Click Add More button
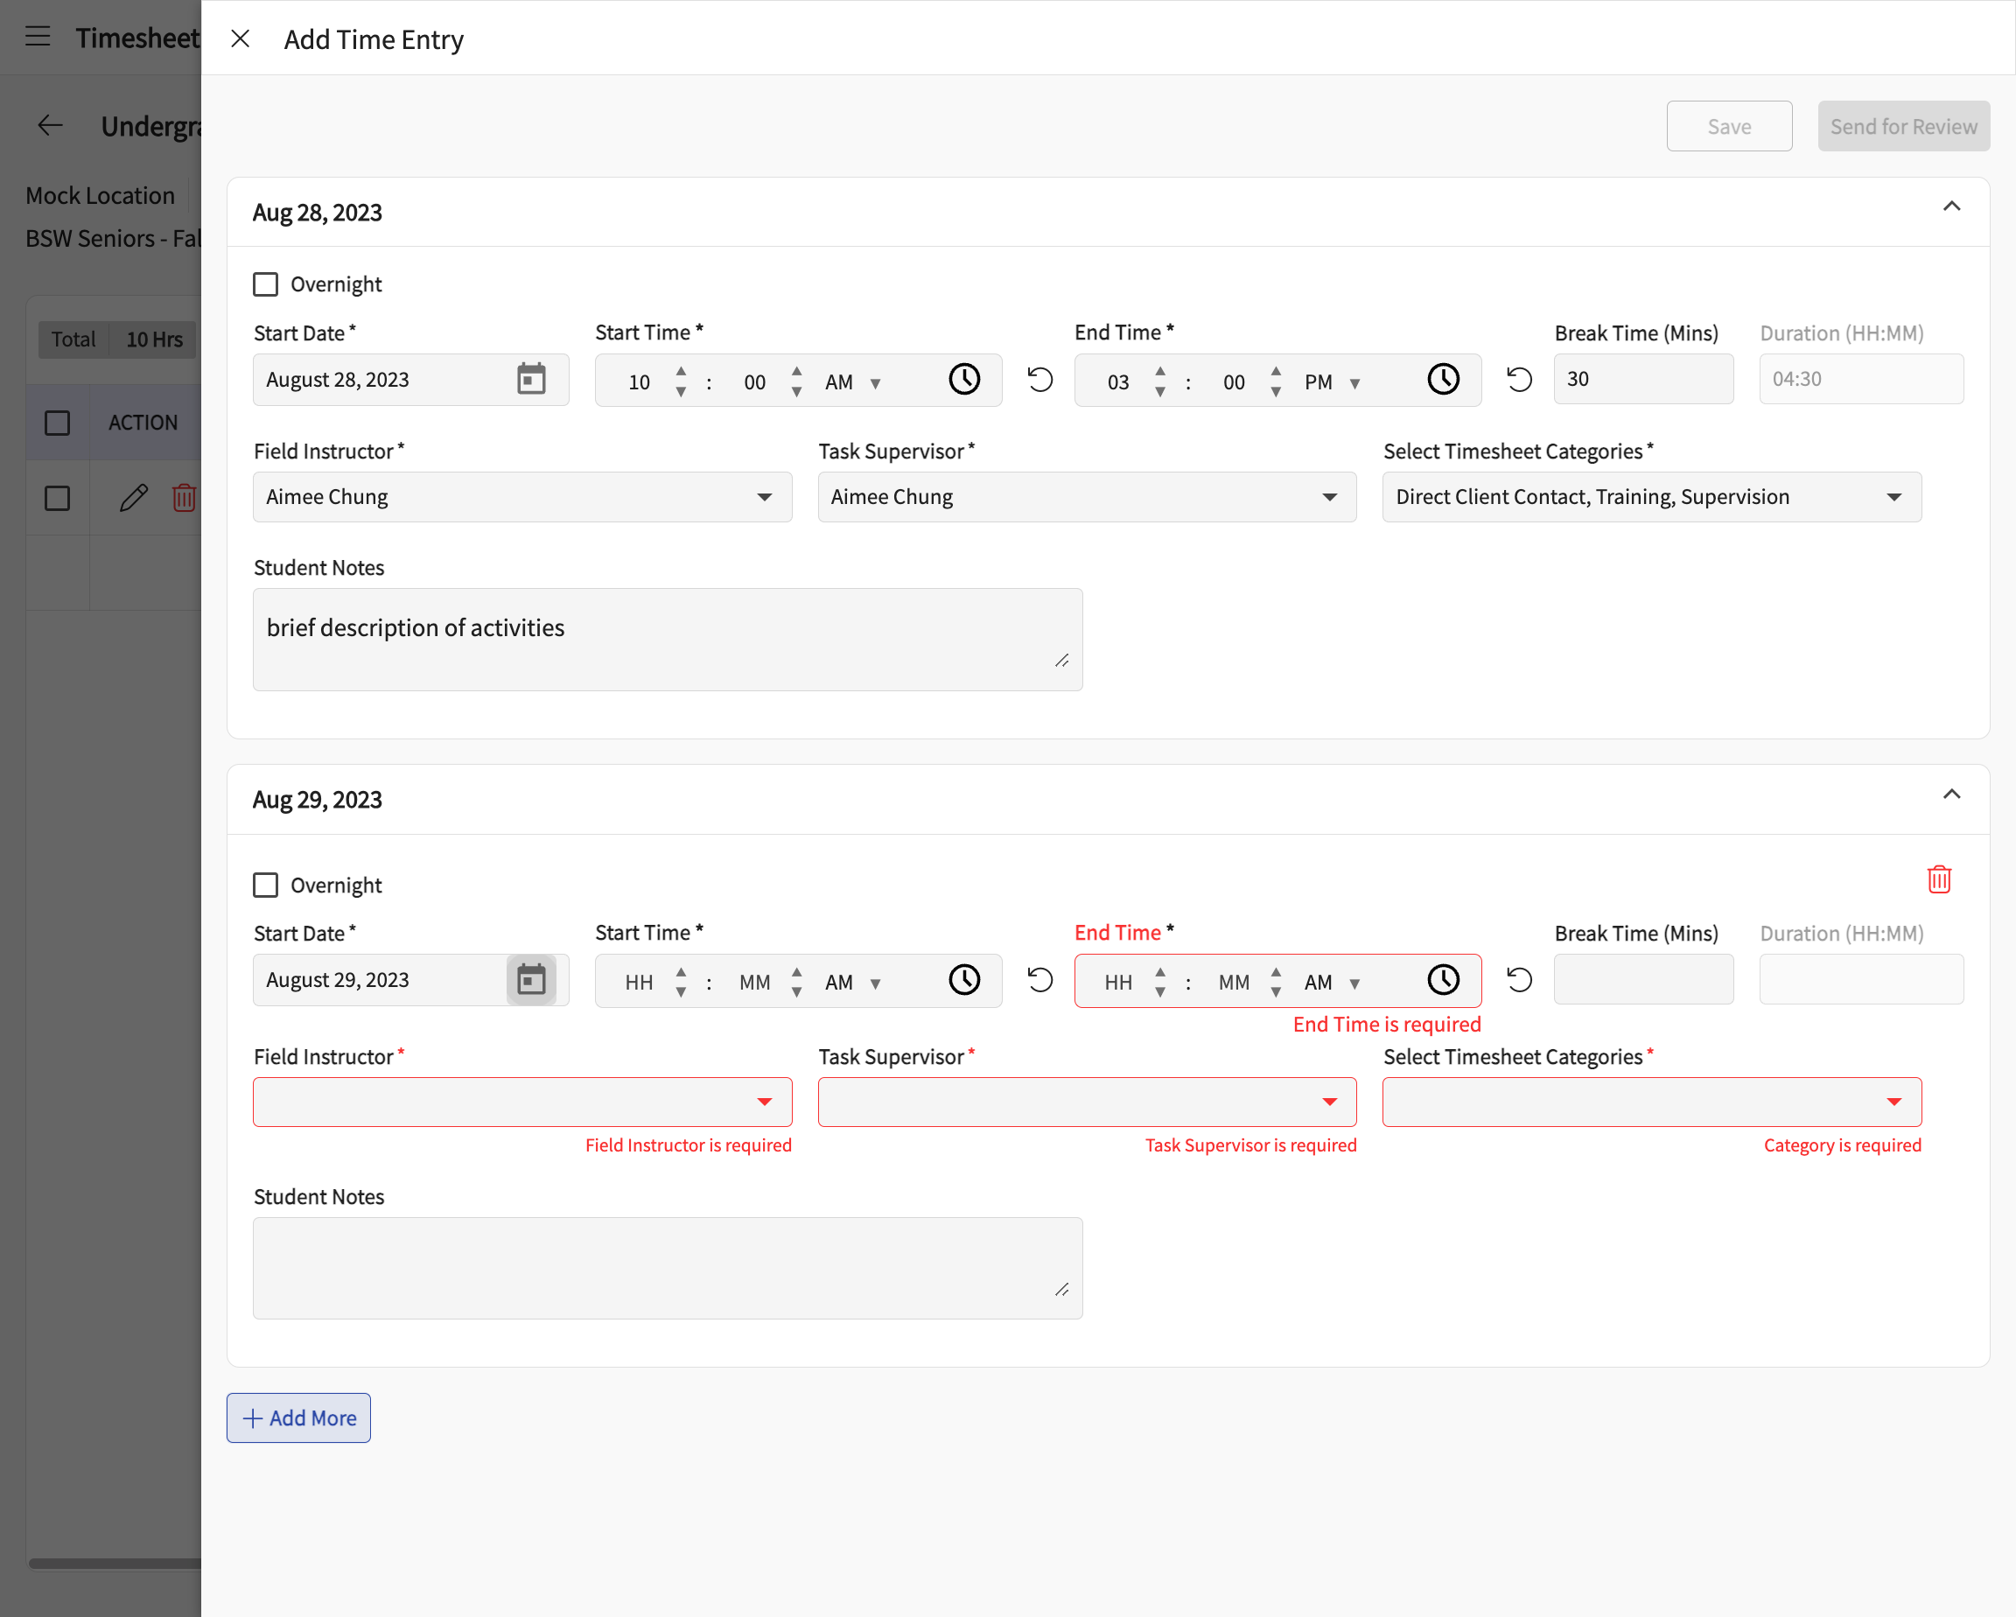Screen dimensions: 2016x1617 [x=298, y=1417]
